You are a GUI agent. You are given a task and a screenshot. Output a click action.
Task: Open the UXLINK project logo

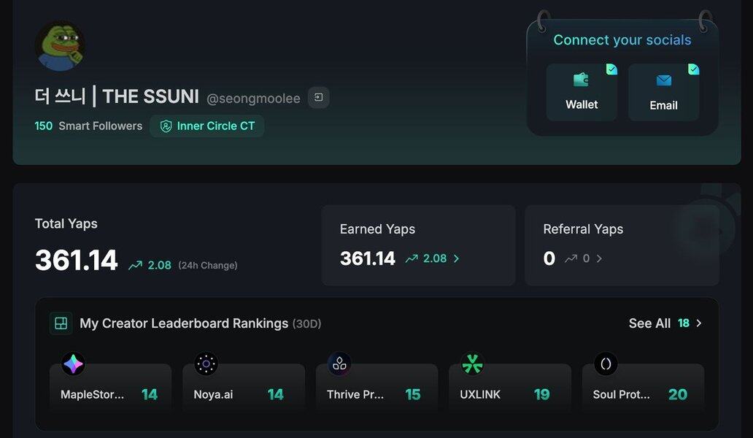coord(473,364)
